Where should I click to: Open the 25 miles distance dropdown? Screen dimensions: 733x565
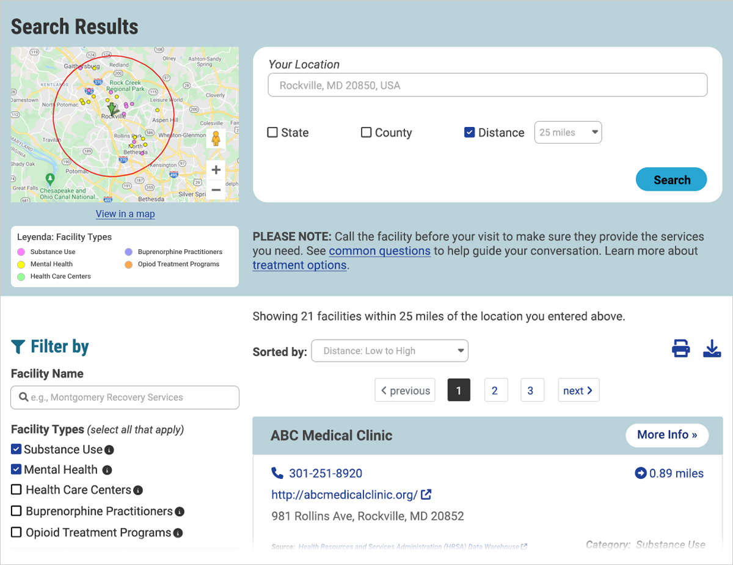click(x=567, y=132)
